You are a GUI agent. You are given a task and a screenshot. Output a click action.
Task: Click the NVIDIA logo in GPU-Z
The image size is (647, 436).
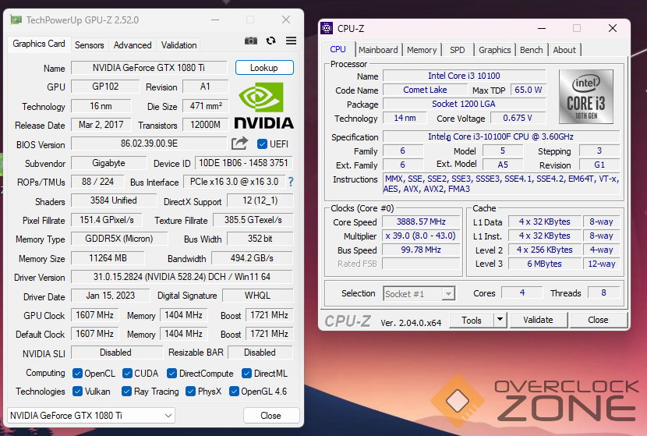[x=263, y=105]
